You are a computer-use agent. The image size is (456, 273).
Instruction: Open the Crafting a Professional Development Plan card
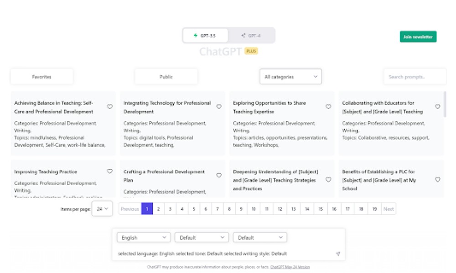click(x=172, y=179)
